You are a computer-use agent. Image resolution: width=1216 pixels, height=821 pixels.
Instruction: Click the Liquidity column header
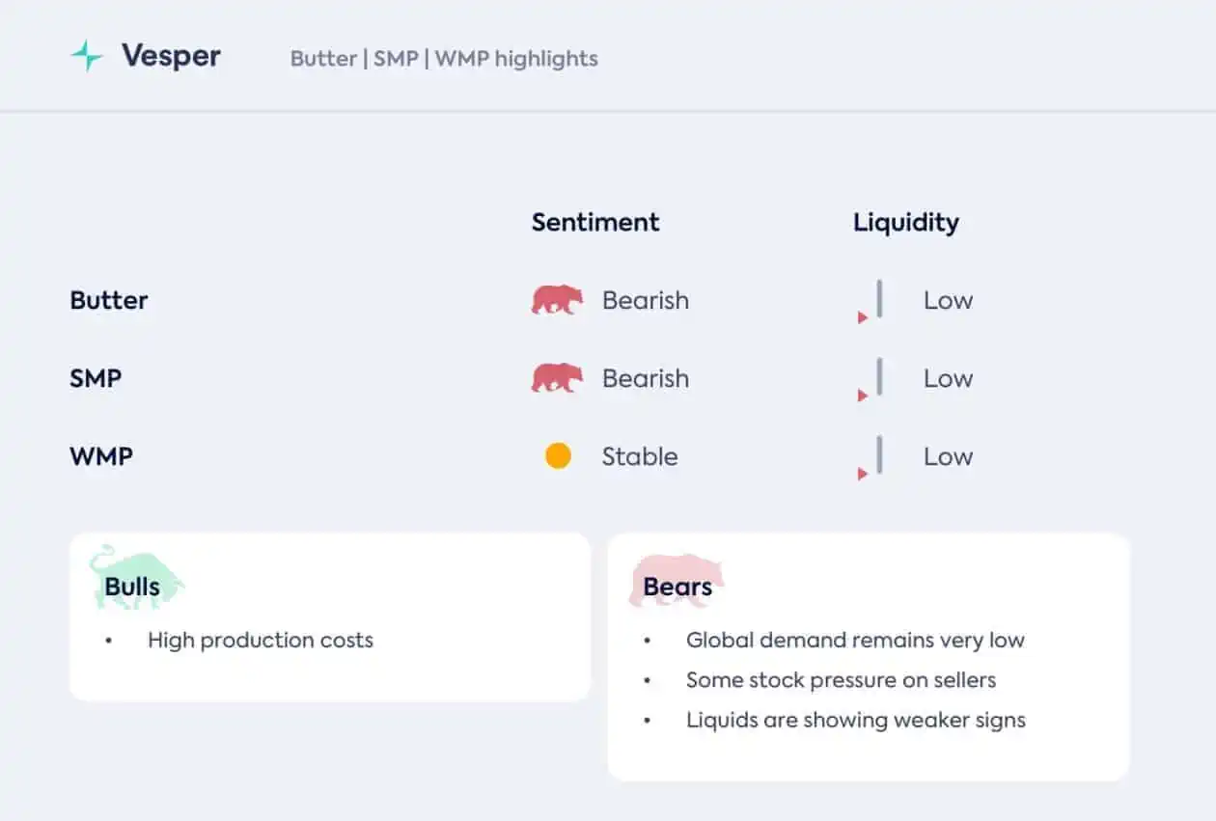[x=906, y=223]
